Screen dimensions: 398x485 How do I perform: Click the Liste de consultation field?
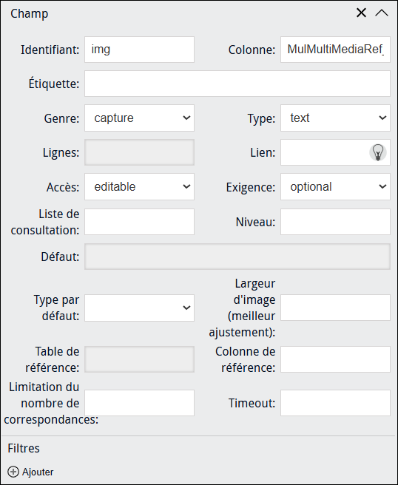139,222
